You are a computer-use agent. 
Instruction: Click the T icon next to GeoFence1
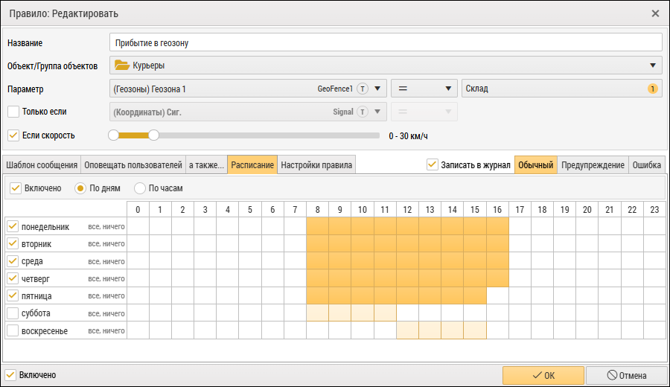(x=363, y=89)
